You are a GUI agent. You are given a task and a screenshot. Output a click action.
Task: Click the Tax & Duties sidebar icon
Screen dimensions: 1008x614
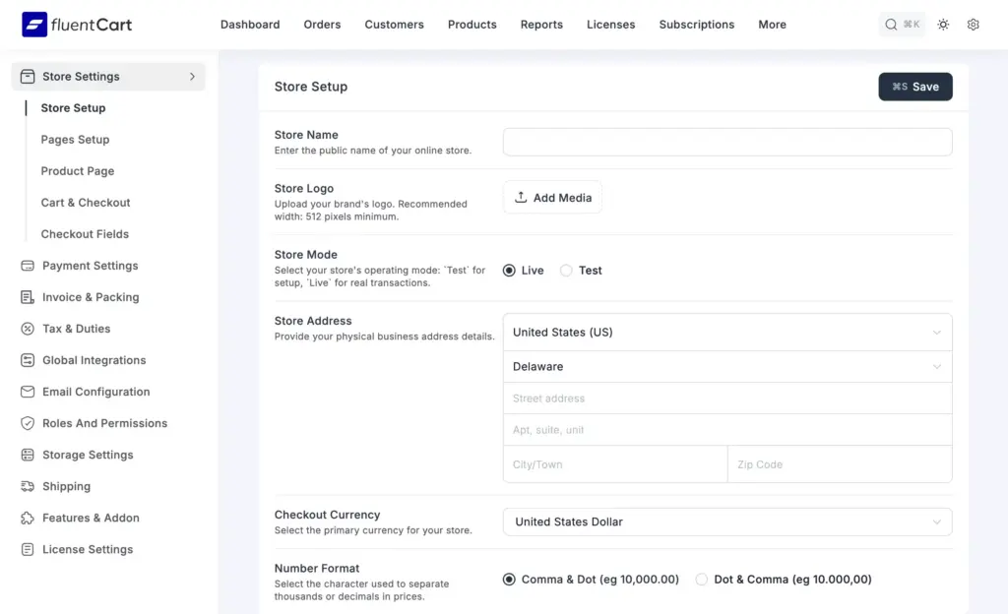coord(28,329)
